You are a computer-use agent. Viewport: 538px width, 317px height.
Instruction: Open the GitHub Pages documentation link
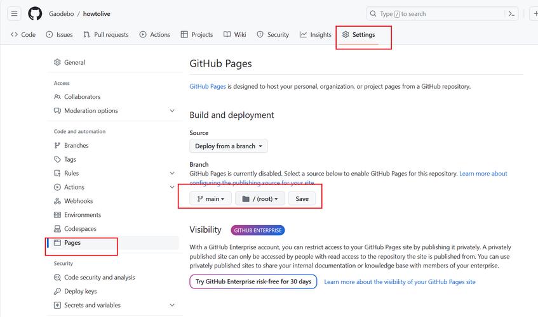(208, 87)
